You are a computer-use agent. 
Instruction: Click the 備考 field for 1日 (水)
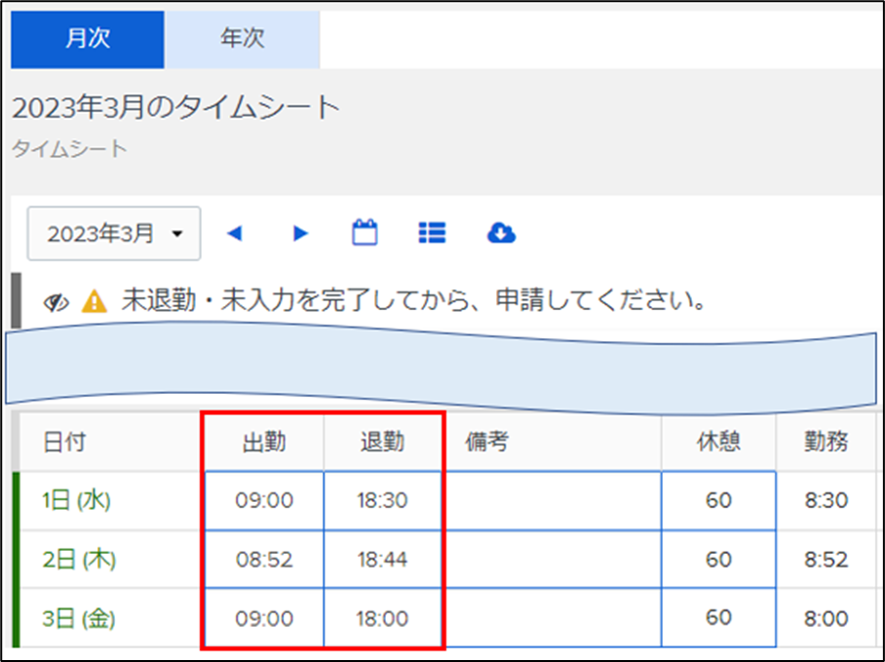[554, 500]
